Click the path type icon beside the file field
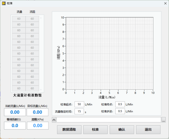Viewport: 169px width, 139px height. tap(54, 120)
